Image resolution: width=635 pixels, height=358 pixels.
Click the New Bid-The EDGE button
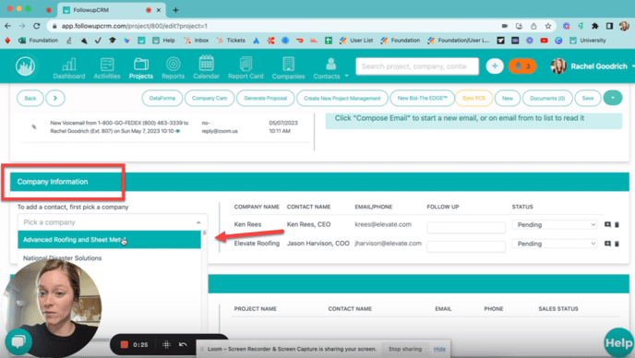pyautogui.click(x=422, y=98)
